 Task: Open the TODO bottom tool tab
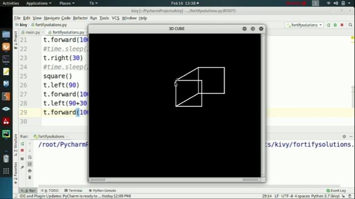49,191
